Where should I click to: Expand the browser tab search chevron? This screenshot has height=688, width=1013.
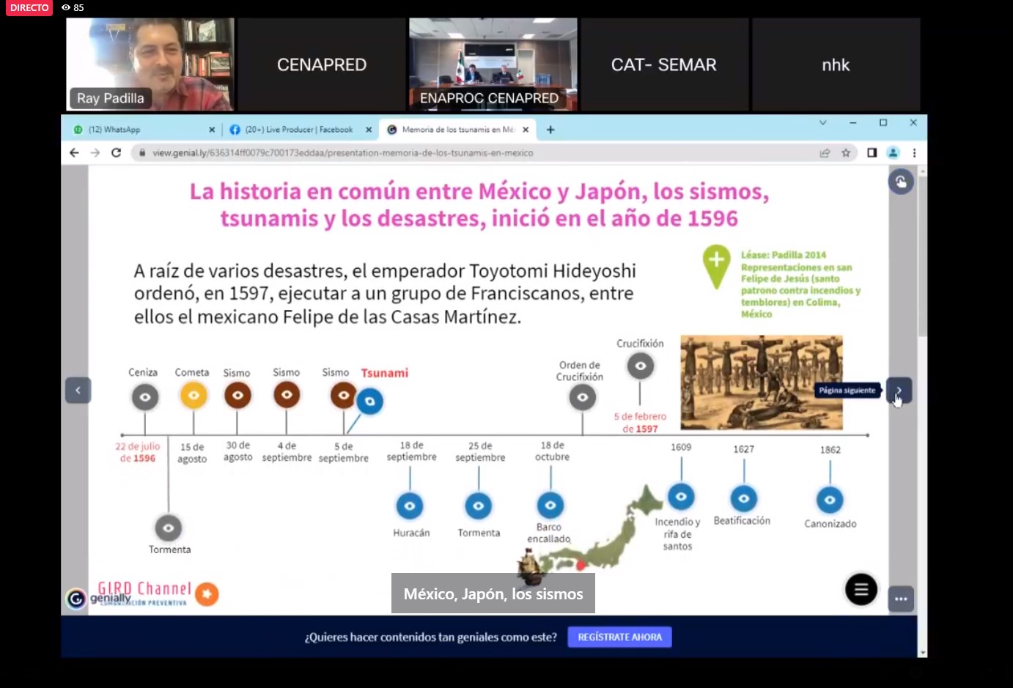click(822, 123)
